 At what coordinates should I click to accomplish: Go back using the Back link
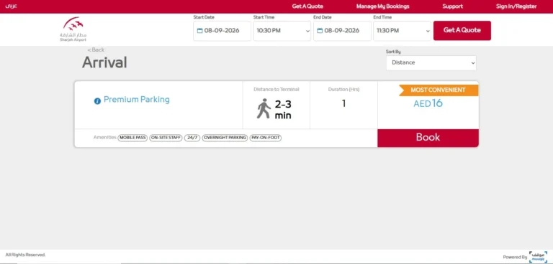point(96,50)
